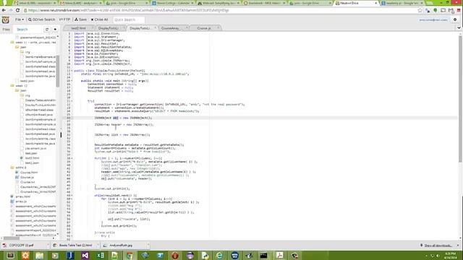
Task: Switch to the Course.js editor tab
Action: click(x=204, y=28)
